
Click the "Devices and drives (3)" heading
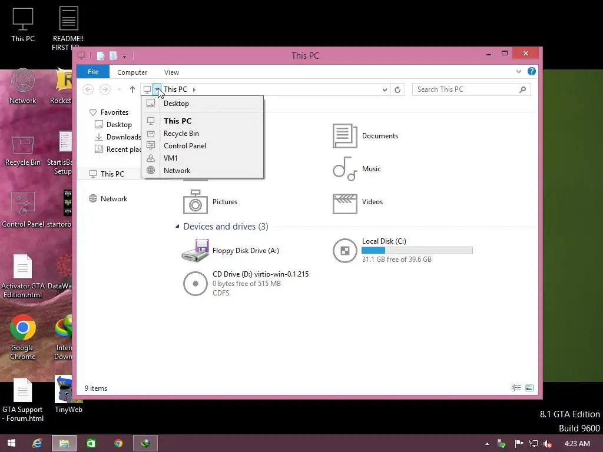pos(226,227)
